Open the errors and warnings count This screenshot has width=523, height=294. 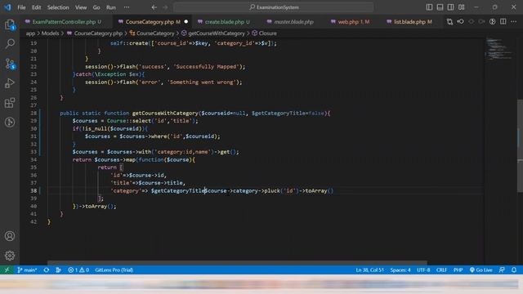tap(78, 270)
